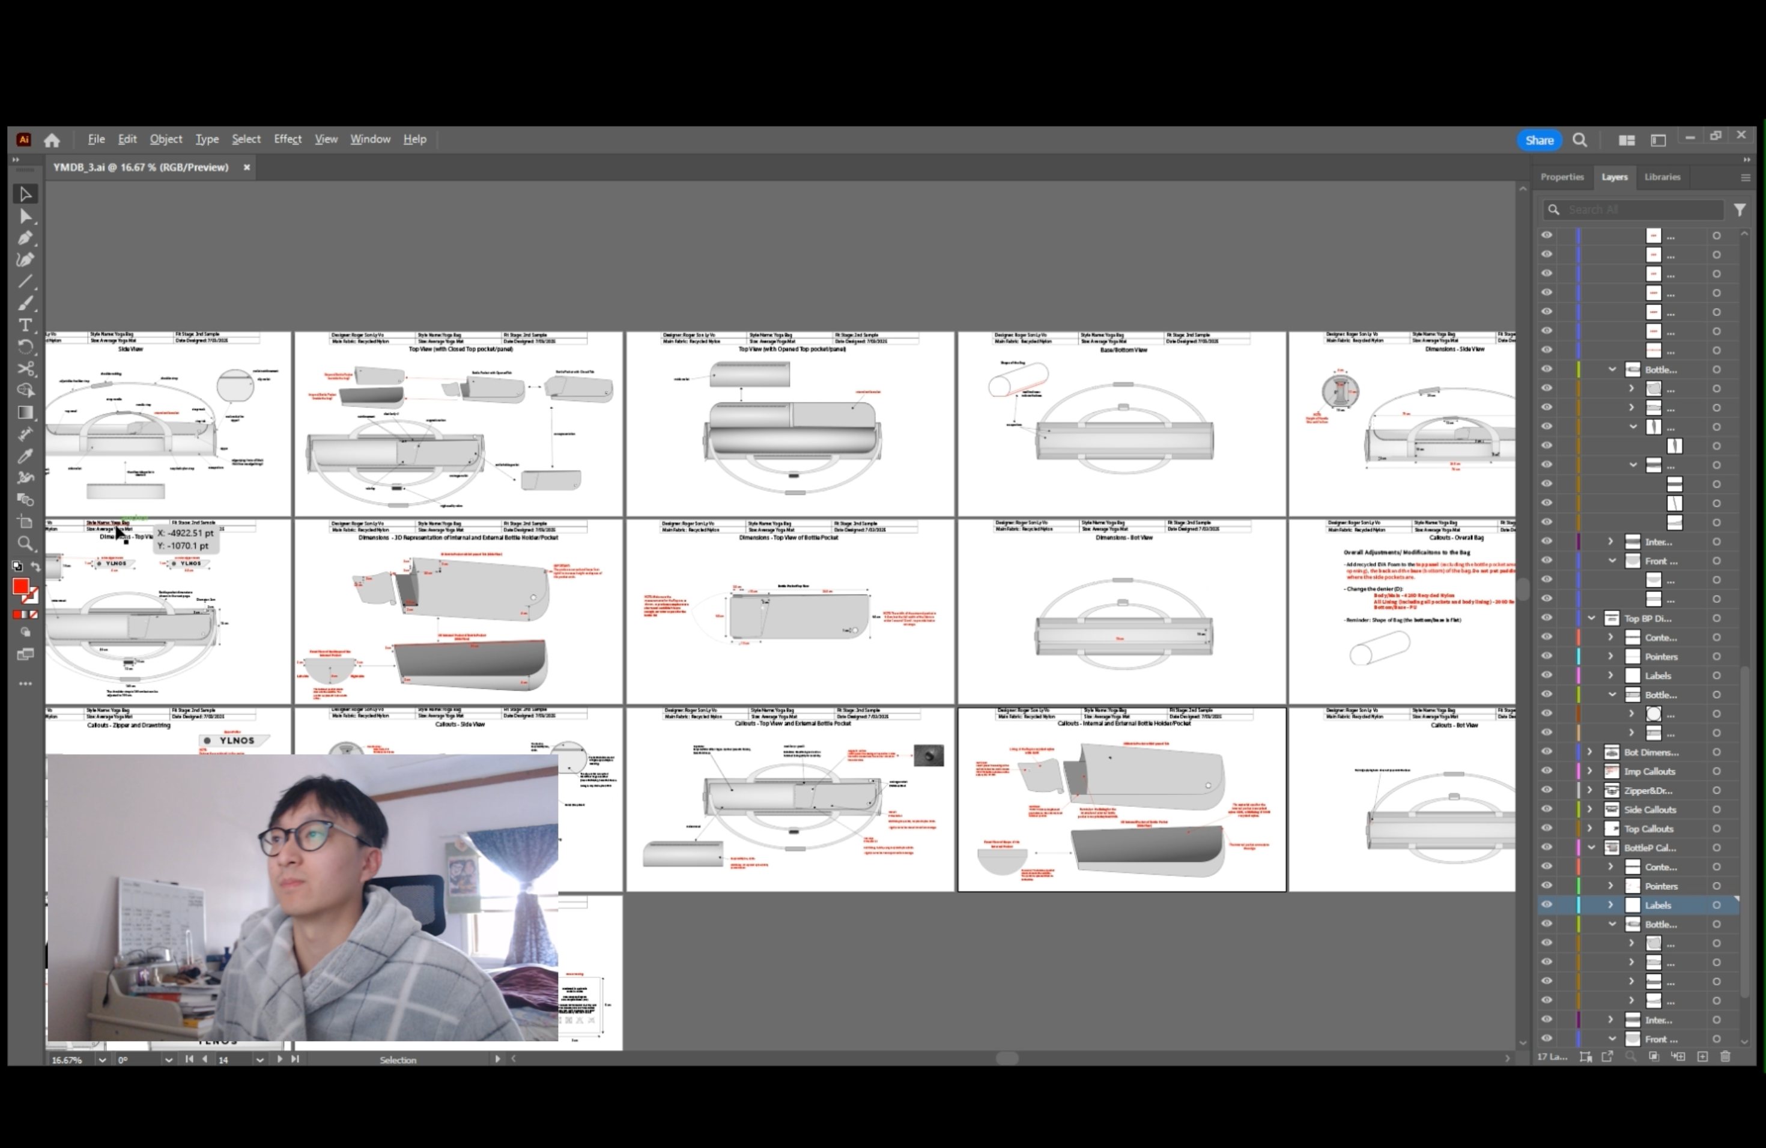Image resolution: width=1766 pixels, height=1148 pixels.
Task: Select the Pen tool
Action: (25, 238)
